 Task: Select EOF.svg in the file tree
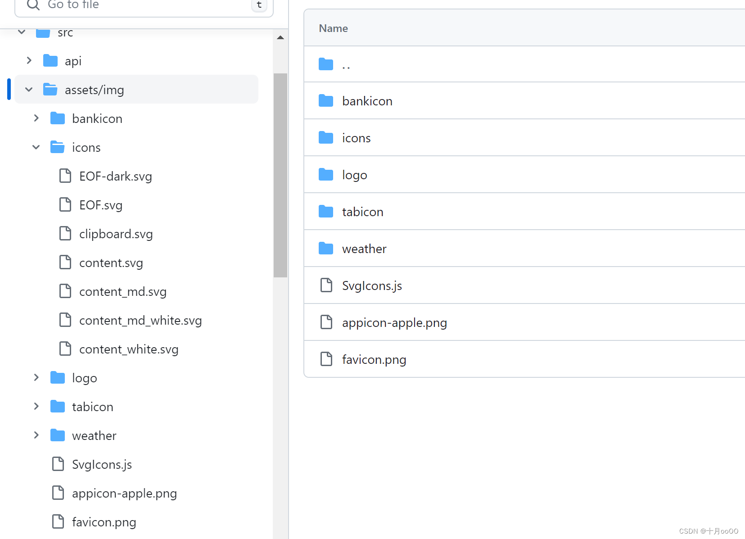pos(101,205)
